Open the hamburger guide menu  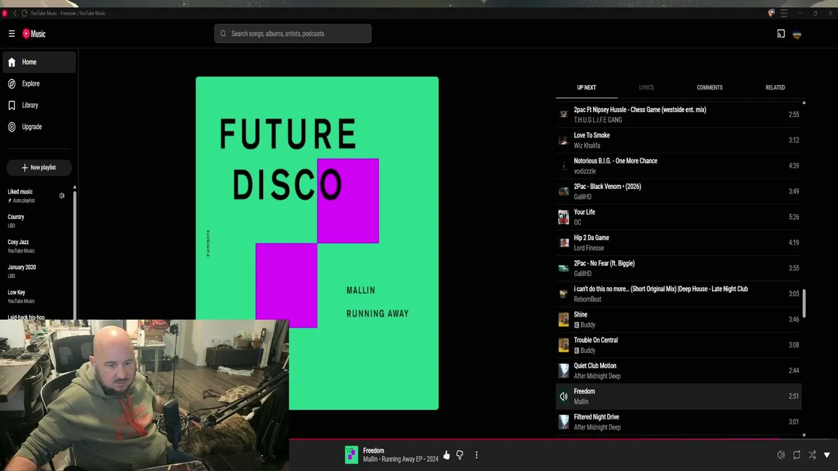tap(11, 34)
